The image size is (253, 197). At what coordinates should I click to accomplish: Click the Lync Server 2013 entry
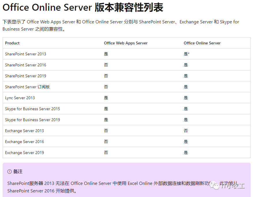(20, 98)
